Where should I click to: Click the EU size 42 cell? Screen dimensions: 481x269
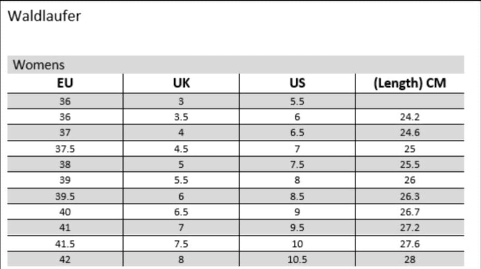click(x=65, y=260)
